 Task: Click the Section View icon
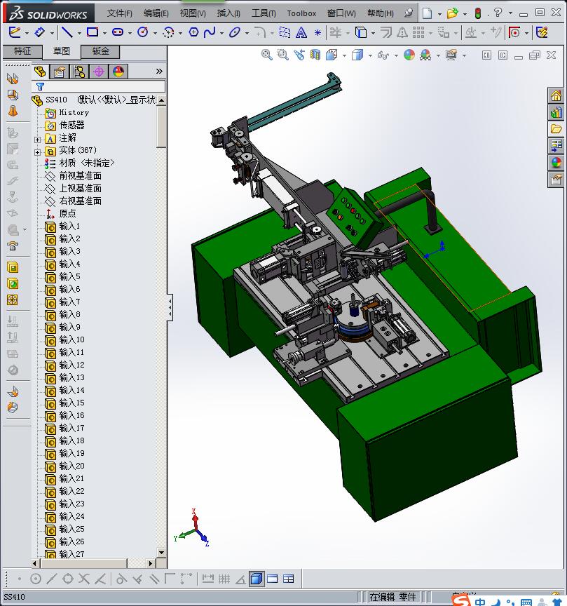click(315, 55)
